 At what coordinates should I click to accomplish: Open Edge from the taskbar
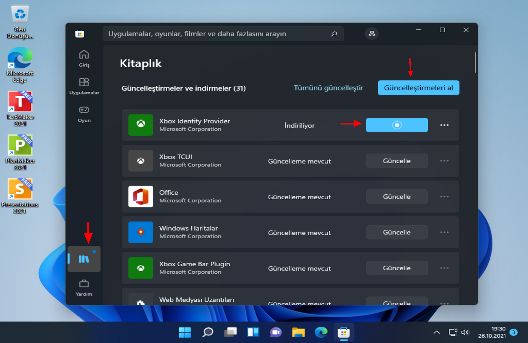coord(321,332)
